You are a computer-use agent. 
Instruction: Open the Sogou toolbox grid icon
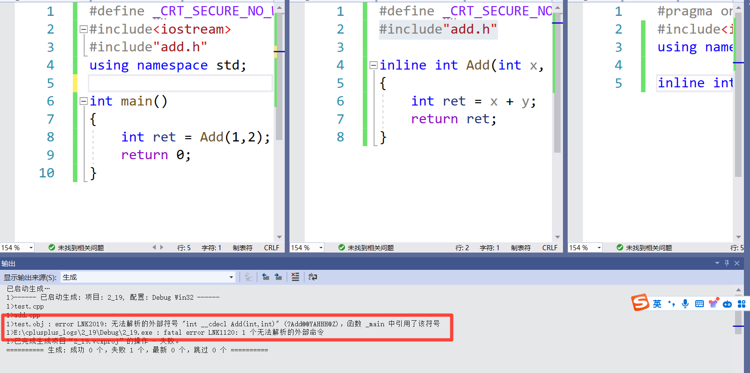point(742,304)
